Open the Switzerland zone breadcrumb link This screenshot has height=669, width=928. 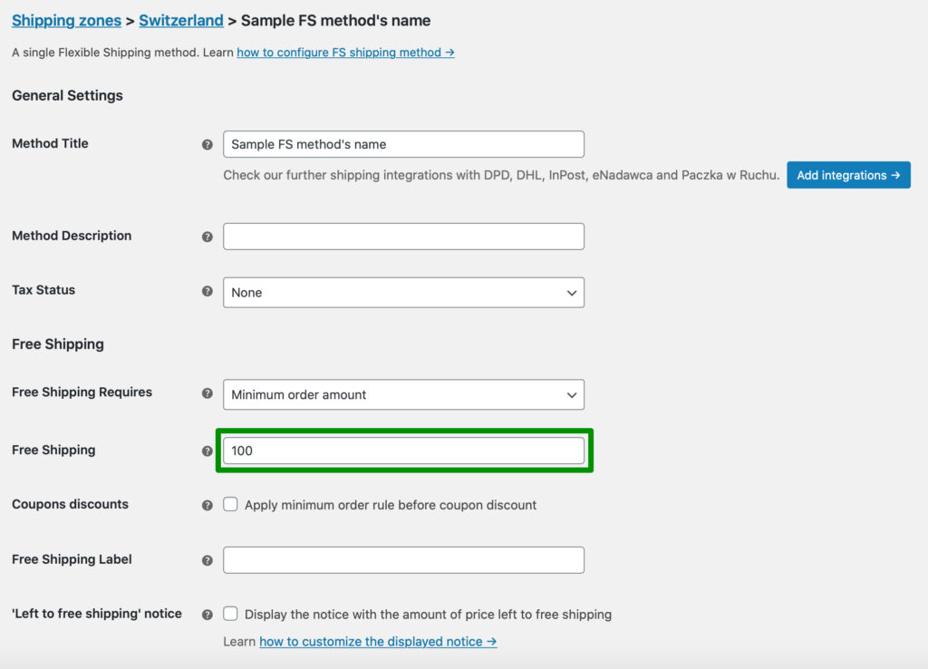pos(181,21)
